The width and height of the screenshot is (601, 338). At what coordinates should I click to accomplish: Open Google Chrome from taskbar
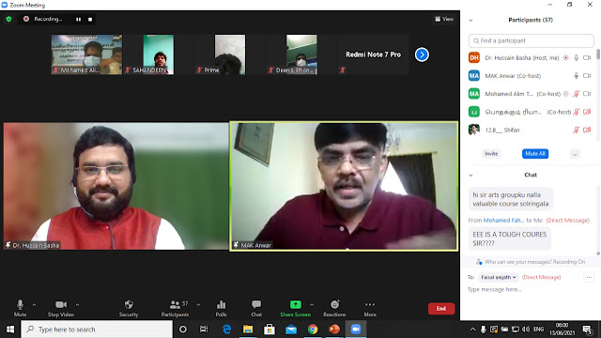click(313, 330)
